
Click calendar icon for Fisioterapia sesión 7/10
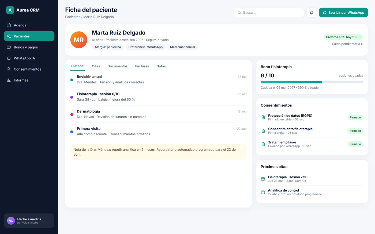coord(263,179)
